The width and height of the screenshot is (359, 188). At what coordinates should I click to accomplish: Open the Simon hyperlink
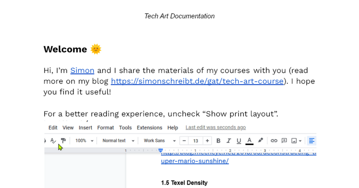coord(82,70)
